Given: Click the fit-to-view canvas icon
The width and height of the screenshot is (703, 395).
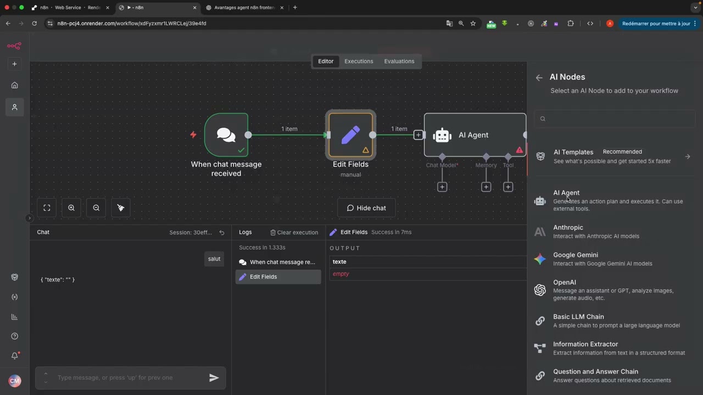Looking at the screenshot, I should pyautogui.click(x=47, y=208).
